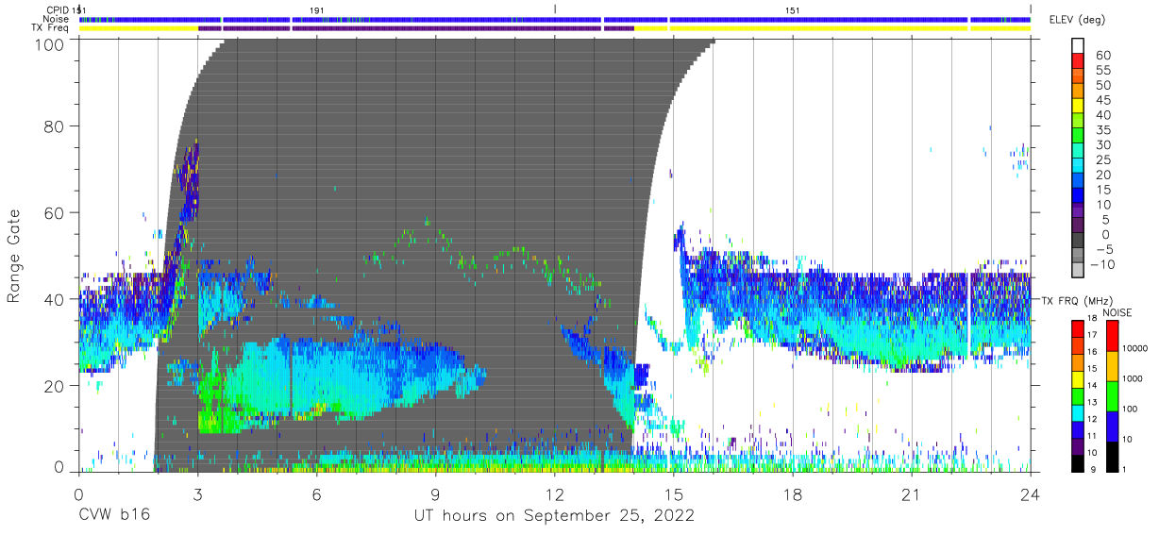Select the dark gray ELEV colorbar swatch
The width and height of the screenshot is (1159, 535).
1078,240
